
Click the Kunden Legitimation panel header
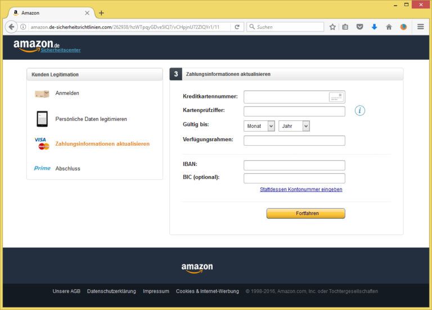(94, 74)
